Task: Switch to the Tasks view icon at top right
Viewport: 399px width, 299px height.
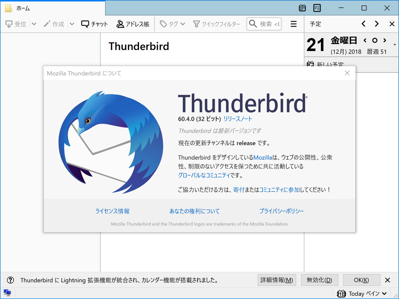Action: point(317,8)
